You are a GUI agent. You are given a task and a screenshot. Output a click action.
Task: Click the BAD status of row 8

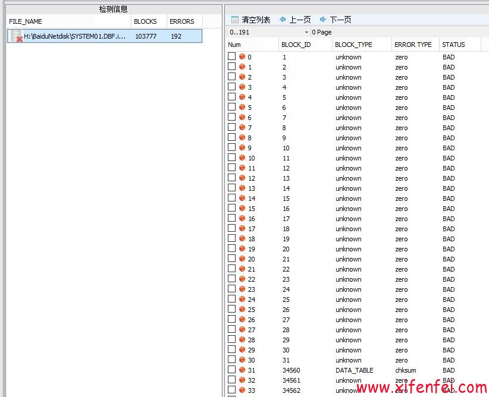pyautogui.click(x=449, y=138)
